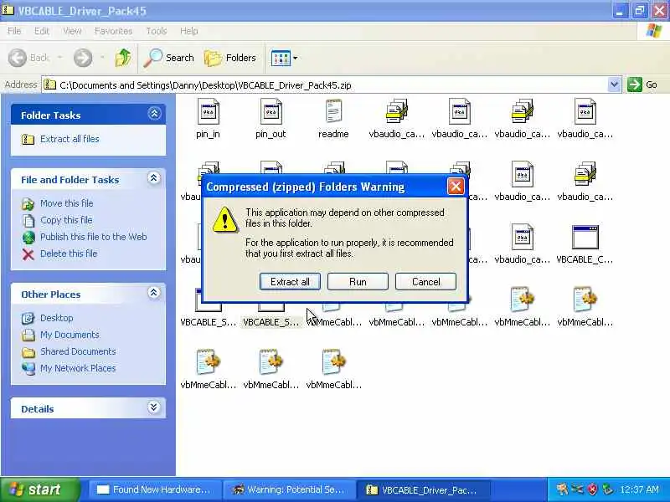Click Move this file link

click(67, 203)
